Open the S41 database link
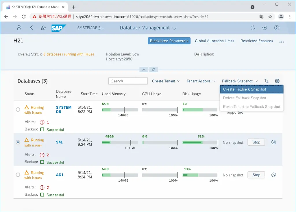The image size is (296, 212). (59, 142)
